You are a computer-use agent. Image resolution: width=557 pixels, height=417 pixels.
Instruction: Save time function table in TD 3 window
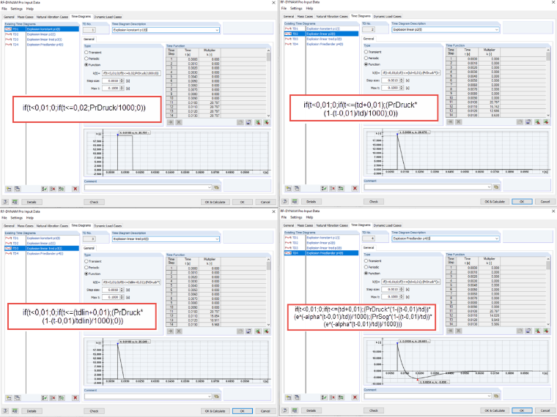248,331
